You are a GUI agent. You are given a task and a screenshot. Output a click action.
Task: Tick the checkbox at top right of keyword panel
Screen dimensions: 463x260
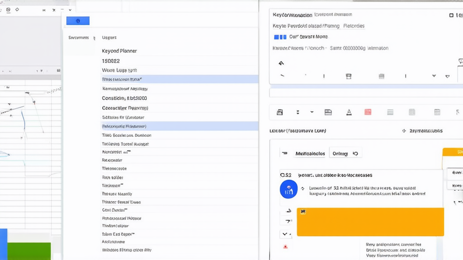tap(451, 15)
